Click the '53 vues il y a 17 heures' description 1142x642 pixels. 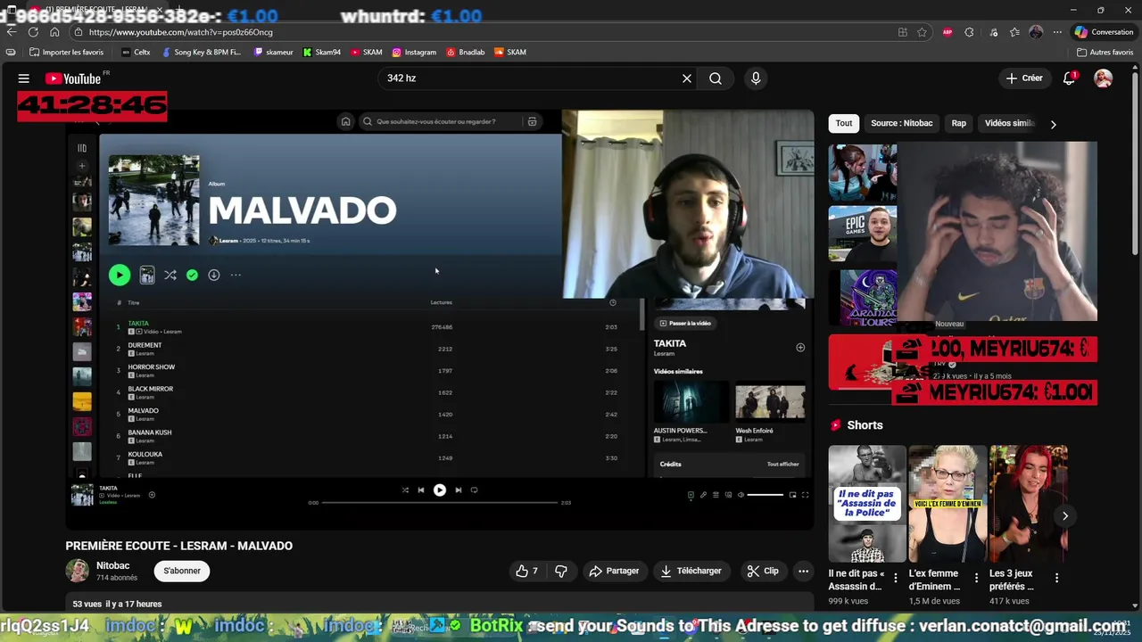point(117,604)
